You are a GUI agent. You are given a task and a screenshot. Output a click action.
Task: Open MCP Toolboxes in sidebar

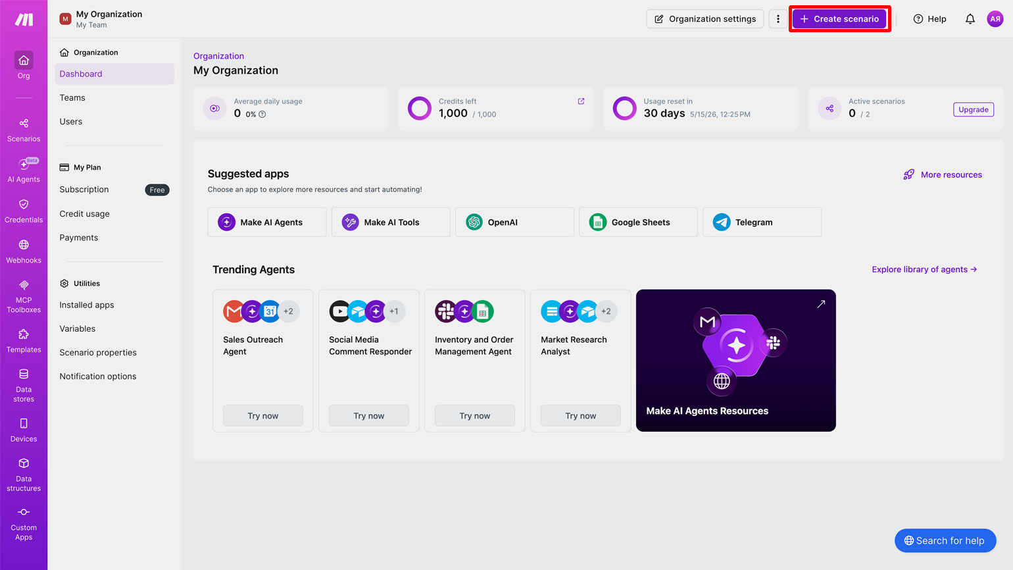click(x=24, y=295)
